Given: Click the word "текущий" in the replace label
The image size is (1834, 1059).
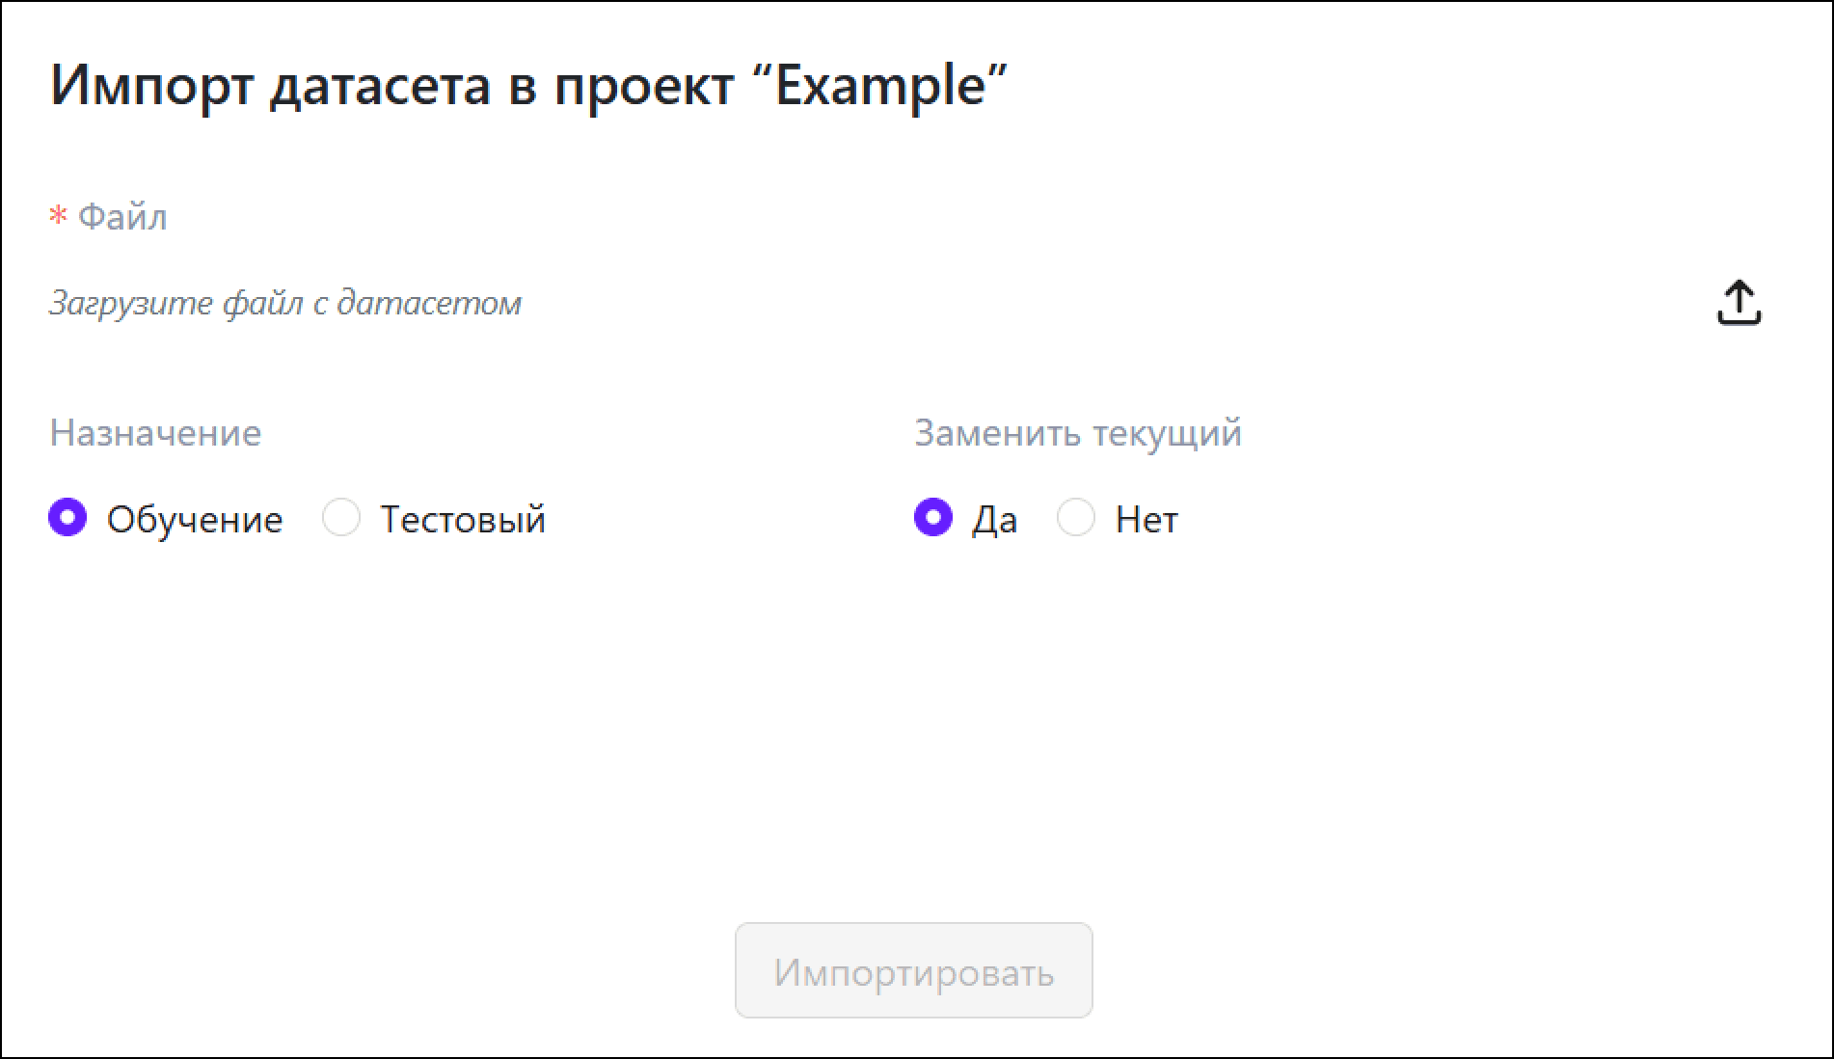Looking at the screenshot, I should (1167, 433).
